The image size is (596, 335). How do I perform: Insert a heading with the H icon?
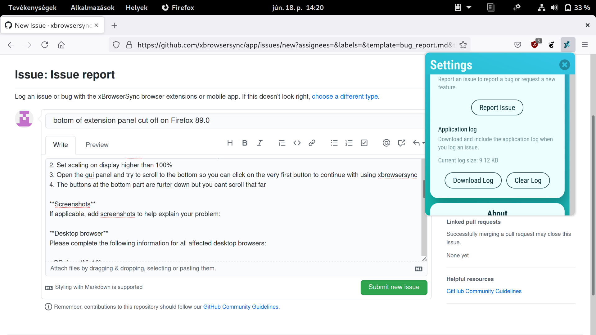tap(230, 143)
